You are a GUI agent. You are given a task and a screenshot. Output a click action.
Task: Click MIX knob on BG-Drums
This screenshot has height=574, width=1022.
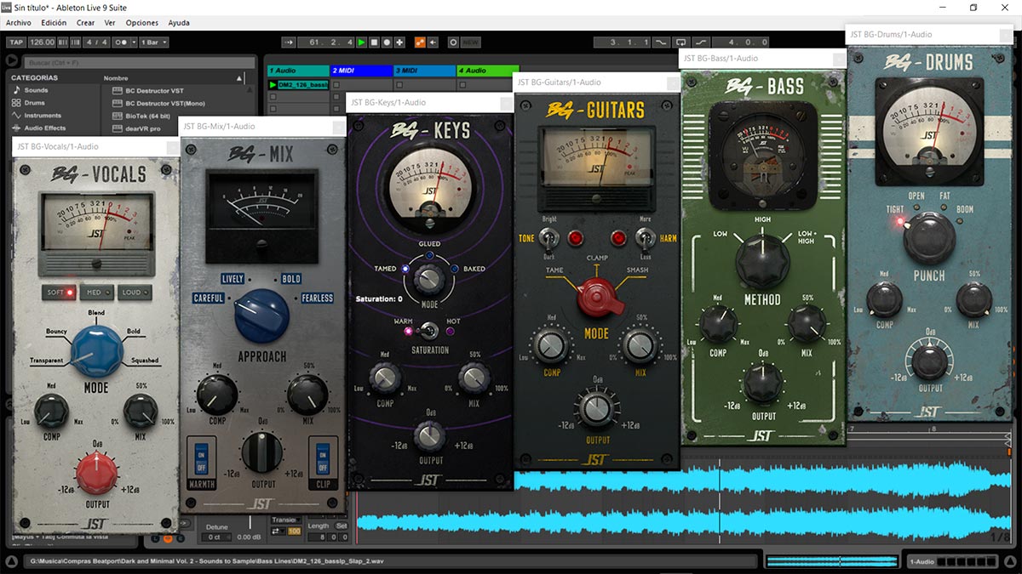click(973, 300)
